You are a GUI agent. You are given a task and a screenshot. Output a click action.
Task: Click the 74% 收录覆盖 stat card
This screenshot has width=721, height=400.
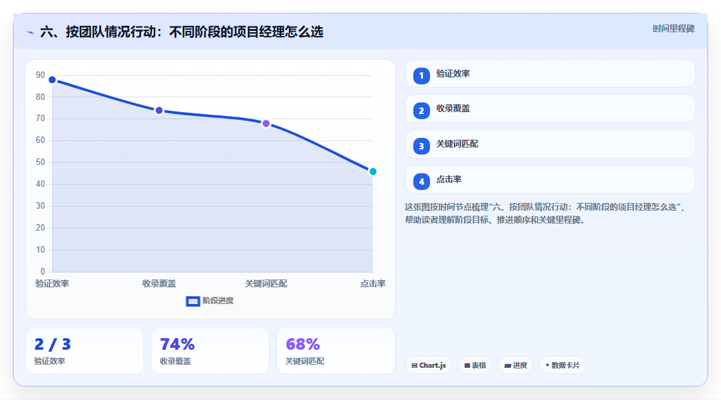210,350
